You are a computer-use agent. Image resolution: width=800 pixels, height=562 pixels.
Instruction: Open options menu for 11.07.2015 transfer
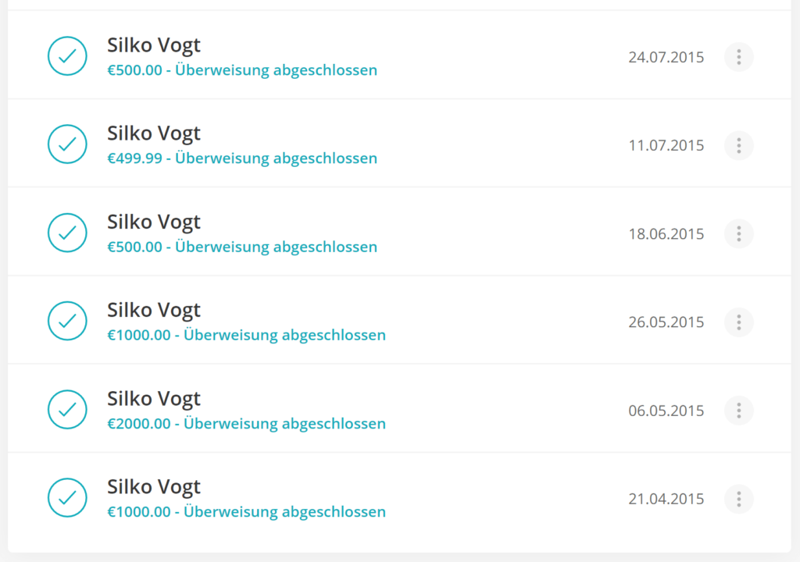coord(739,145)
